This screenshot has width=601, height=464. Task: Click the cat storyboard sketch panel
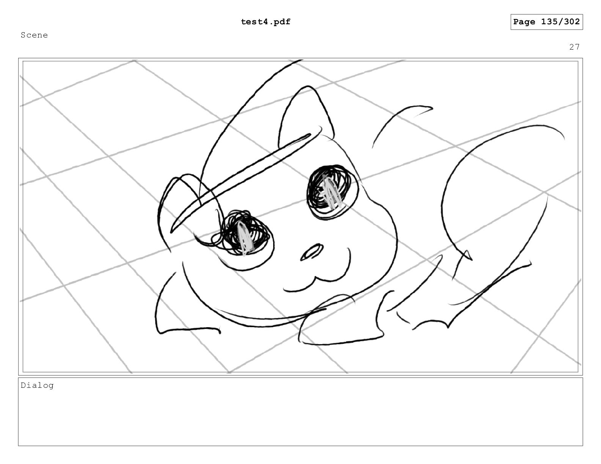tap(300, 216)
